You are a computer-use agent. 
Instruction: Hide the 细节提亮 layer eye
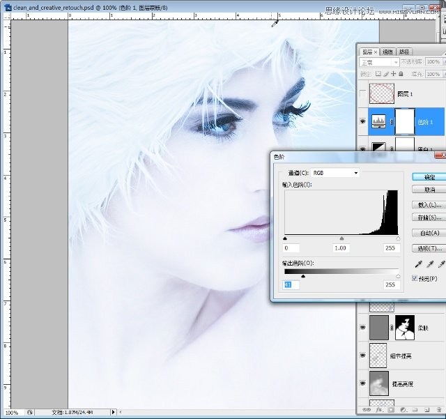[x=362, y=356]
